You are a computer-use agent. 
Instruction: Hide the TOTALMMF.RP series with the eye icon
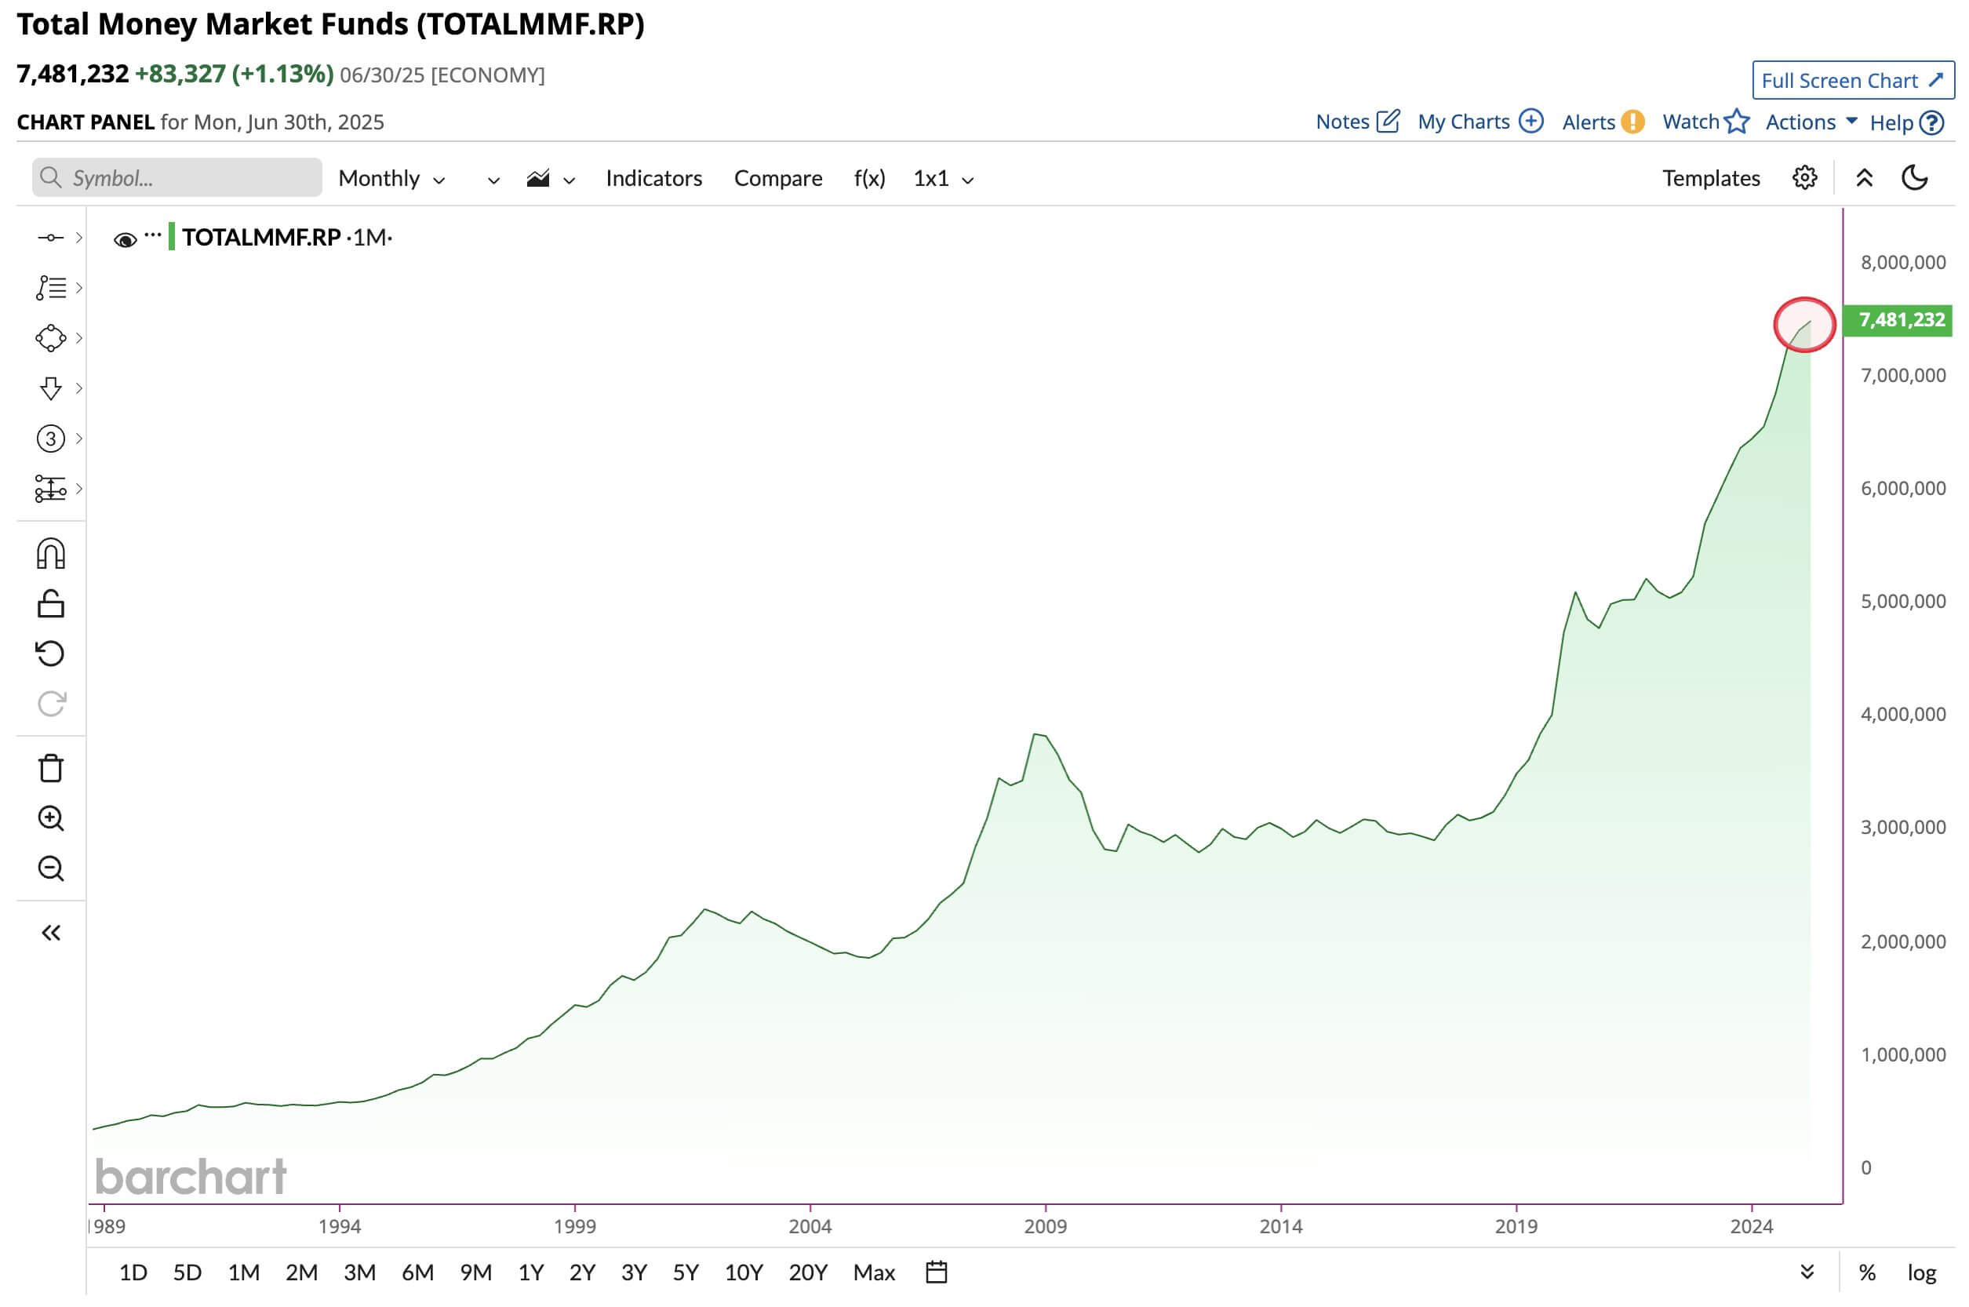coord(125,239)
